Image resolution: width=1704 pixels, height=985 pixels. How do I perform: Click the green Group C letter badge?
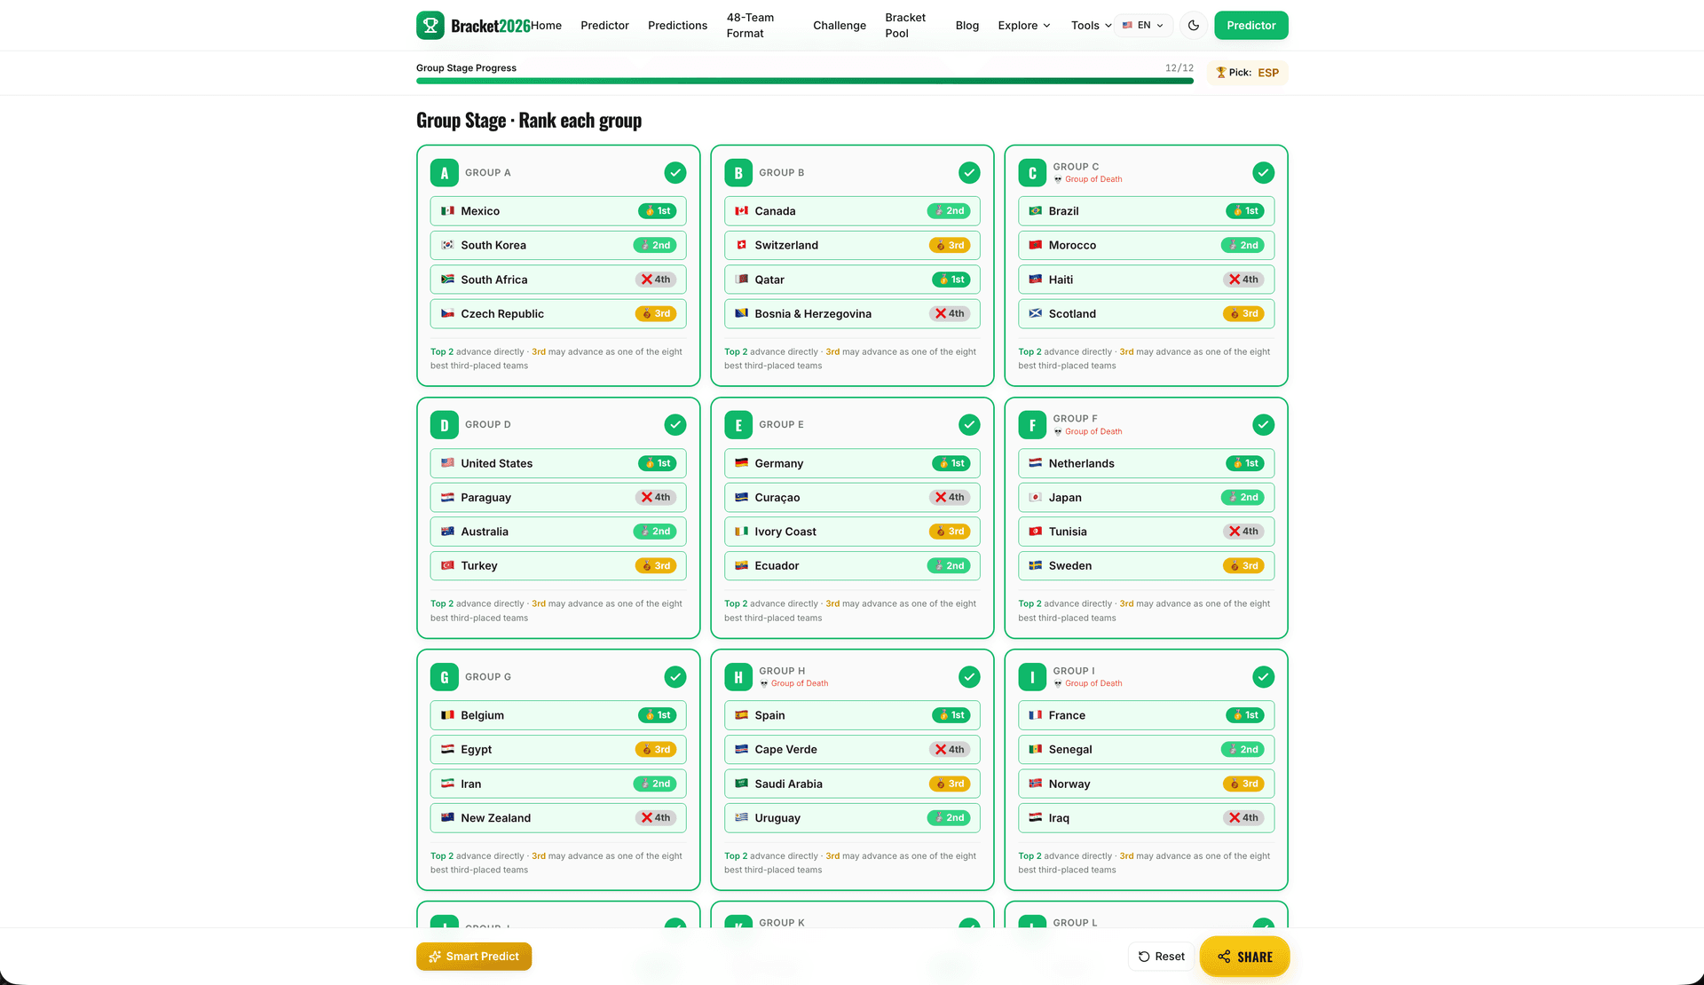click(1032, 173)
